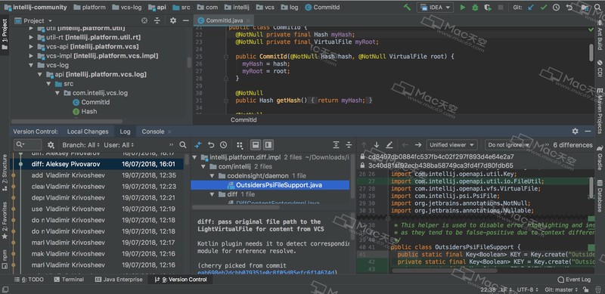Close the CommitId.java editor tab
This screenshot has height=294, width=605.
(247, 21)
